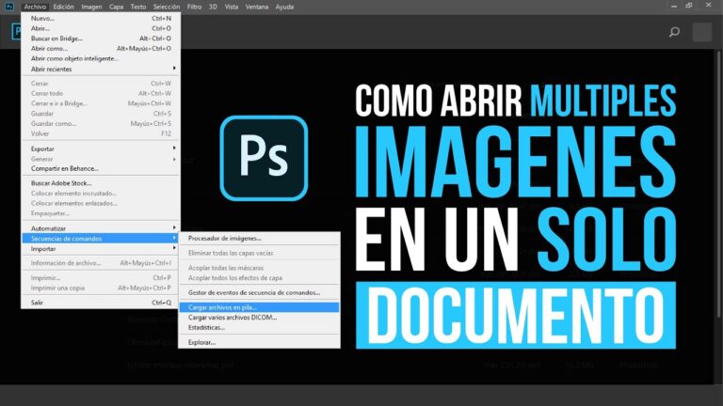Open the Ventana menu

pos(257,7)
